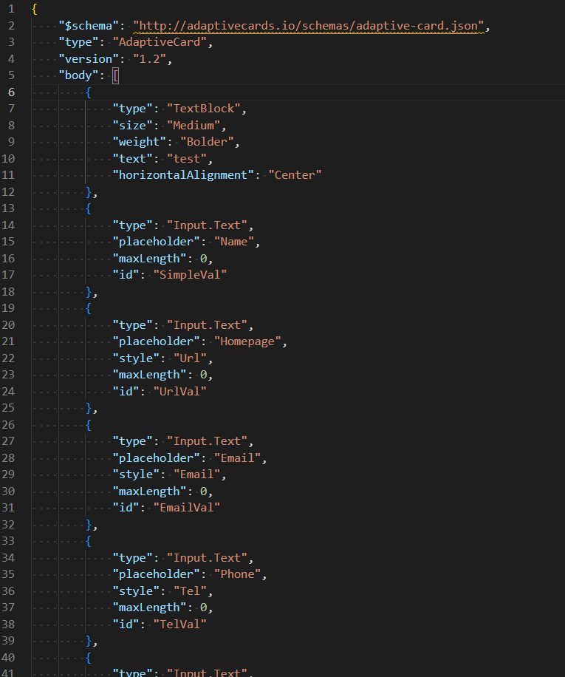565x677 pixels.
Task: Click the opening brace on line 6
Action: point(89,92)
